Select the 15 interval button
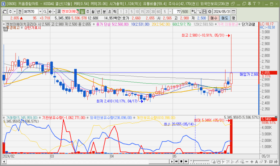Image resolution: width=280 pixels, height=166 pixels. (x=142, y=12)
